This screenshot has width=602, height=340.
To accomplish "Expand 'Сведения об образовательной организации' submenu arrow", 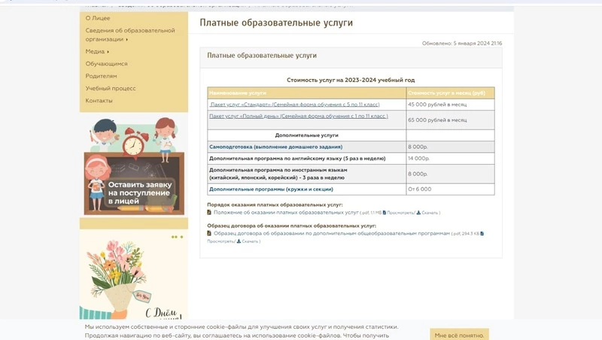I will [127, 39].
